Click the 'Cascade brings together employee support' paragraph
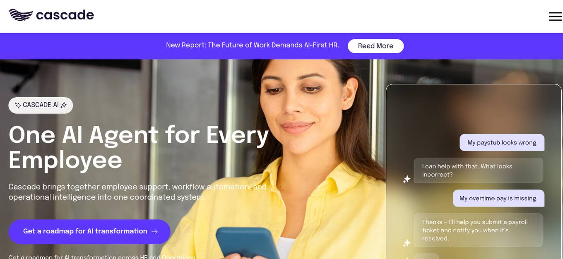 point(137,192)
